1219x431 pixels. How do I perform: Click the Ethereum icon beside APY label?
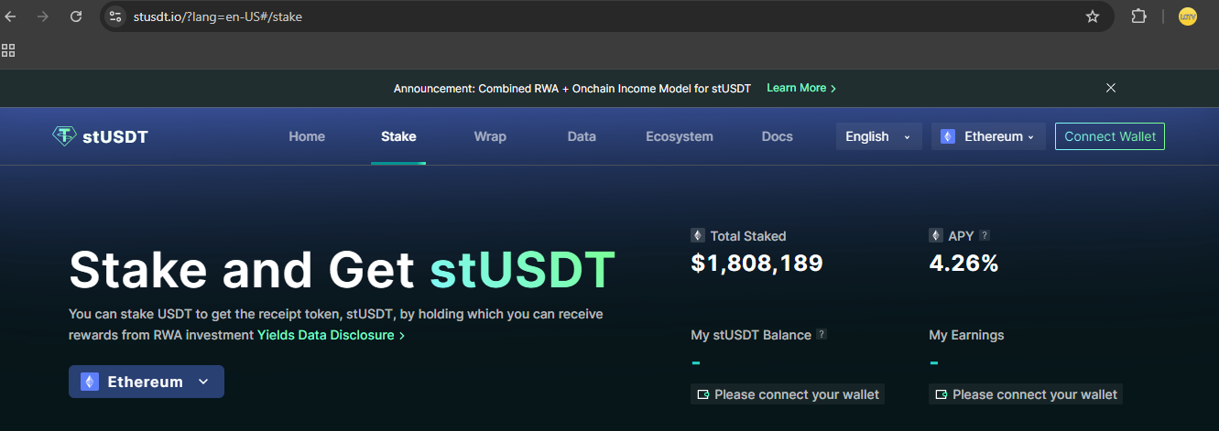click(x=935, y=235)
